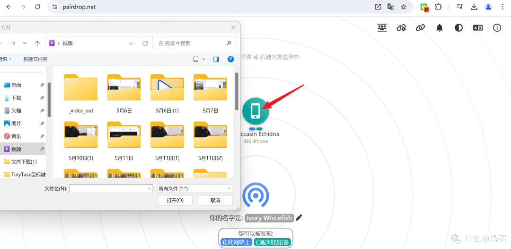Select TinyTask鼠标键 folder in navigation pane
This screenshot has height=249, width=511.
point(24,174)
